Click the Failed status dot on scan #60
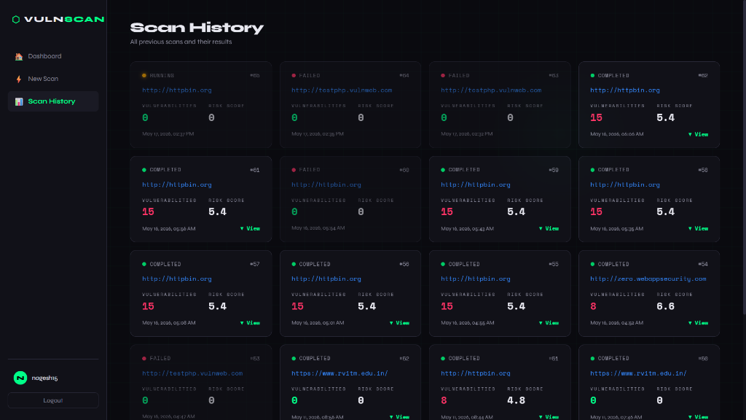The image size is (746, 420). 294,170
